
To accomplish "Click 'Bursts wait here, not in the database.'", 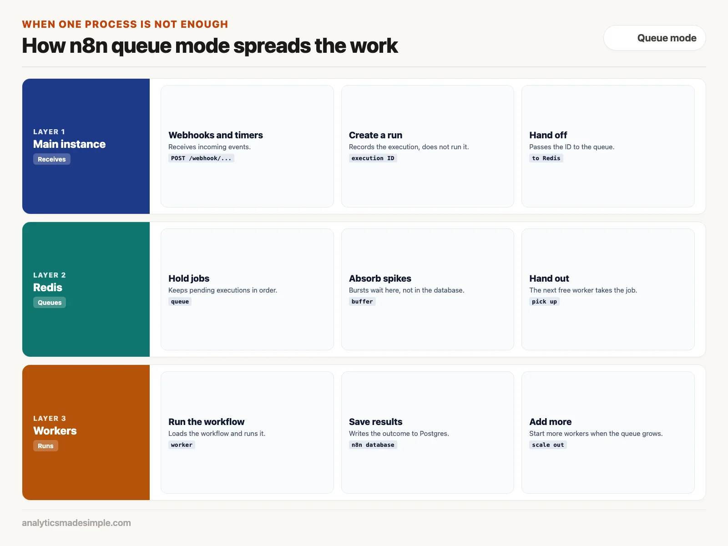I will click(406, 290).
